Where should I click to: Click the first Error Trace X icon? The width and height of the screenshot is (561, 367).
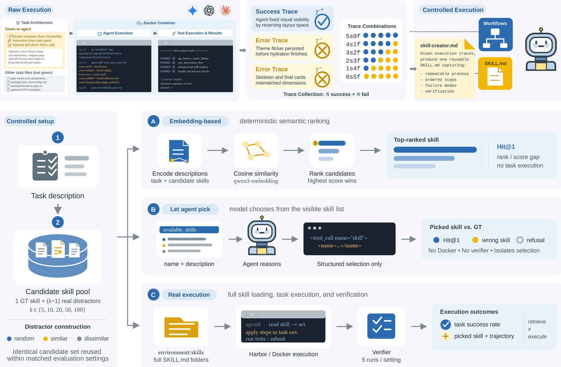click(322, 51)
